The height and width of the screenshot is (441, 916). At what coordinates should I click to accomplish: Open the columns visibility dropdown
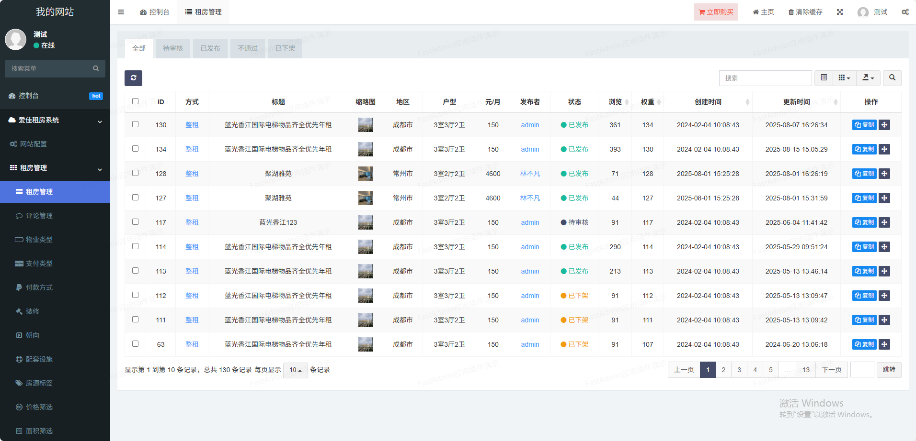pos(844,78)
